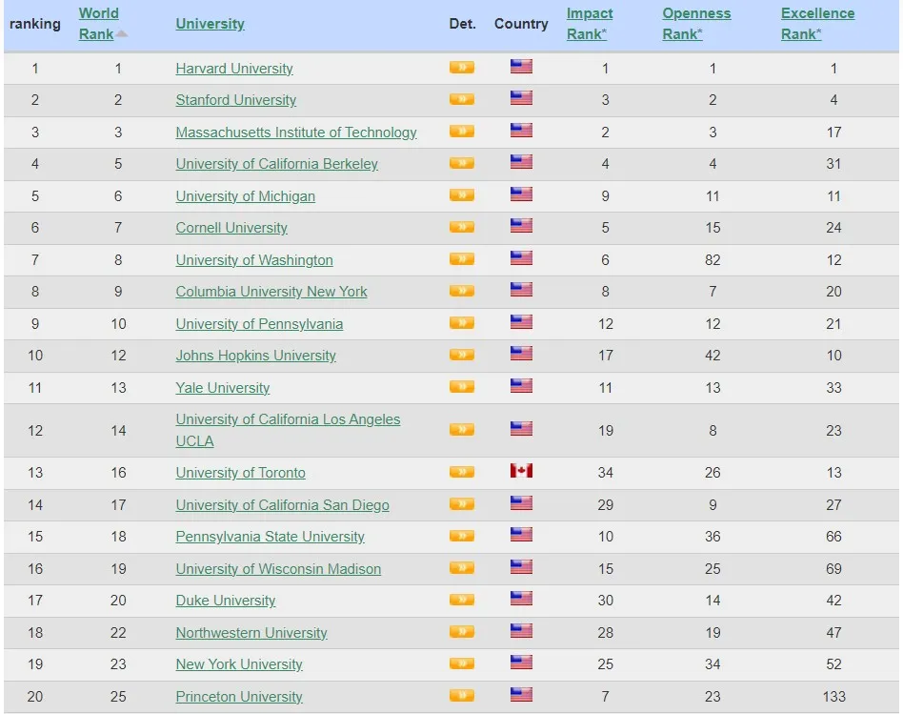Open Yale University link
This screenshot has width=903, height=714.
coord(222,388)
